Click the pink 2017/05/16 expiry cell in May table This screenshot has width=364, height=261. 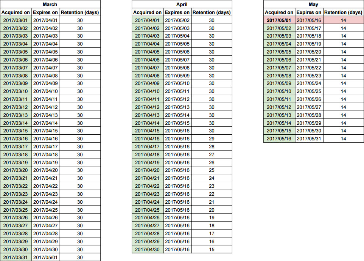[309, 20]
